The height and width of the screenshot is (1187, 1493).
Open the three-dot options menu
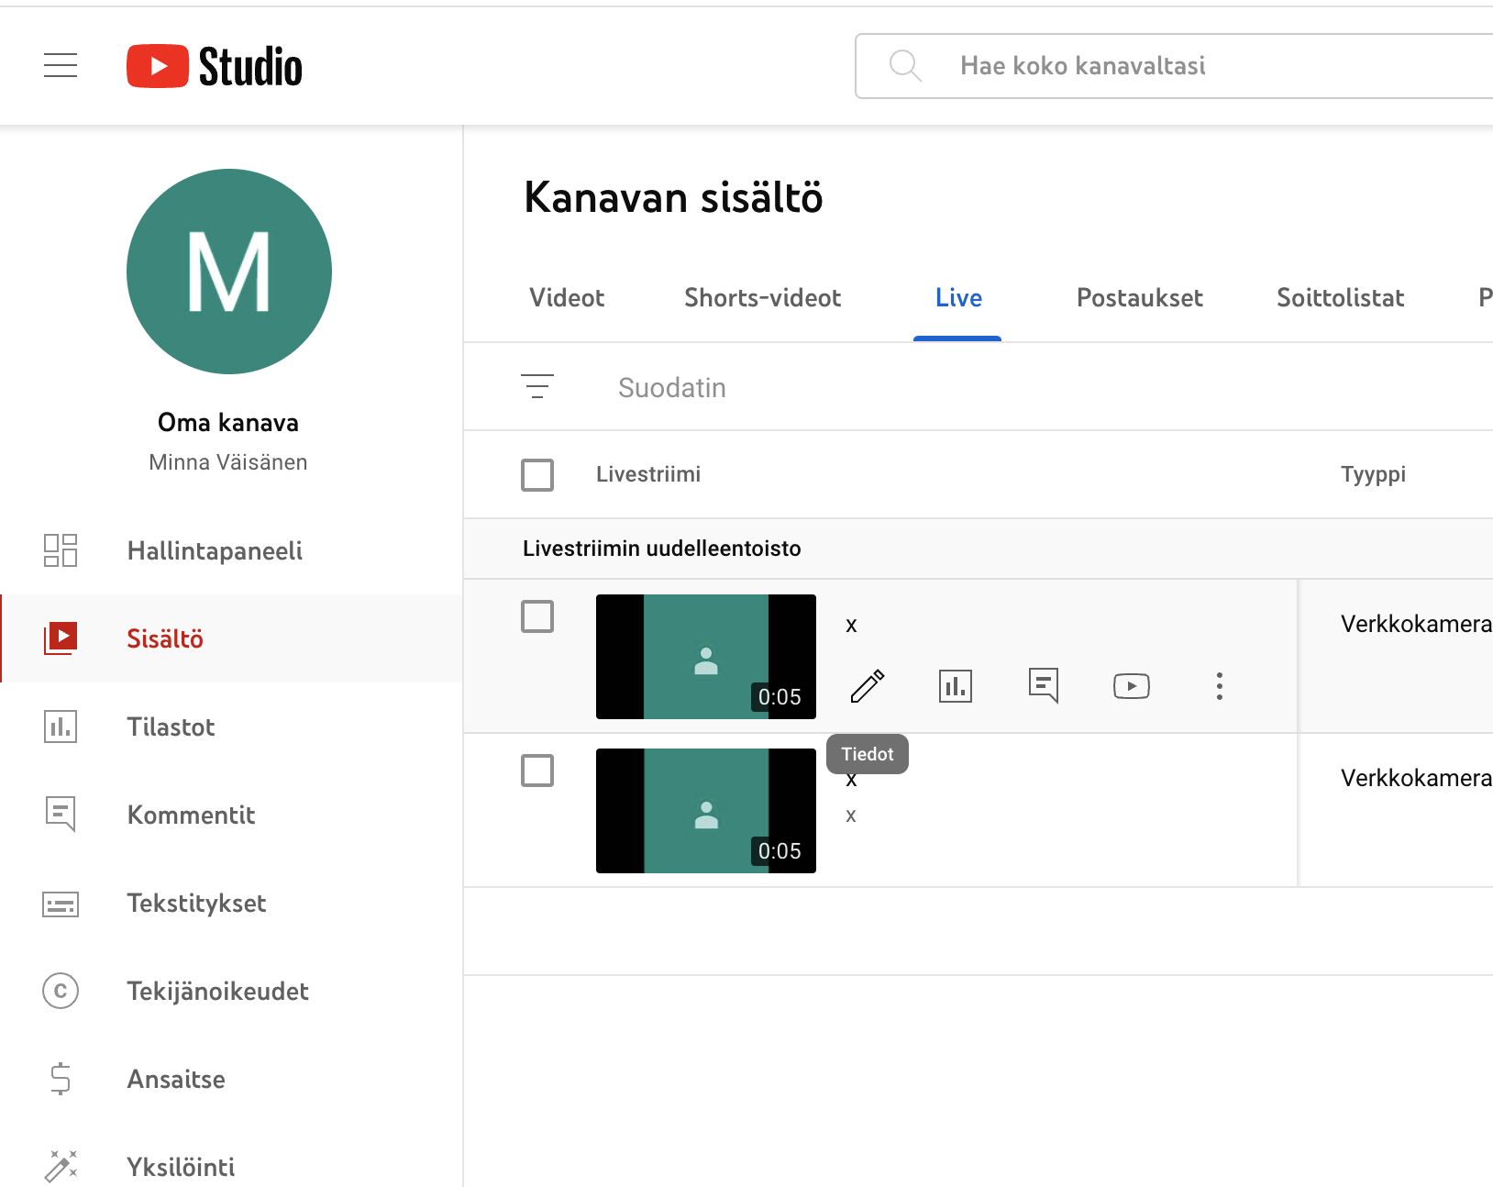(x=1219, y=686)
